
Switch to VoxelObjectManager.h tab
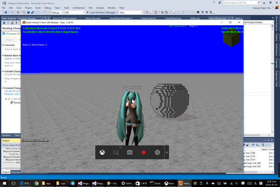(x=121, y=18)
